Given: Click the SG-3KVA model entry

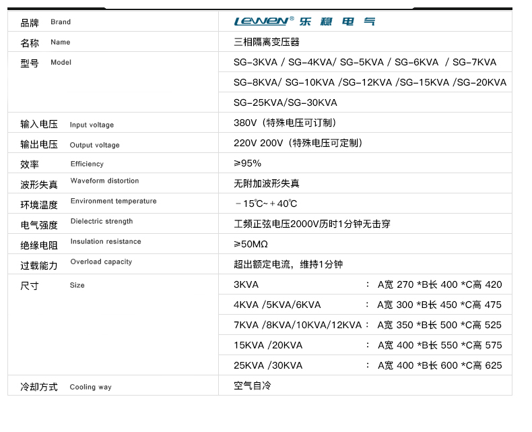Looking at the screenshot, I should coord(257,62).
